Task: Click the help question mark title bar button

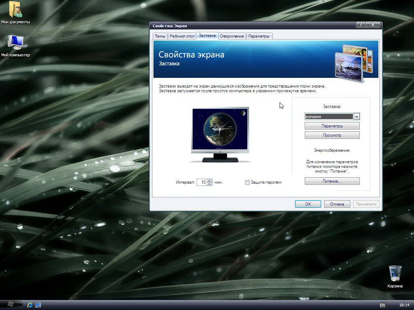Action: [x=360, y=25]
